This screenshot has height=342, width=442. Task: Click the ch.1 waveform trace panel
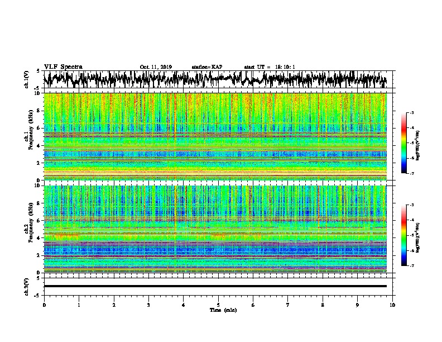218,79
